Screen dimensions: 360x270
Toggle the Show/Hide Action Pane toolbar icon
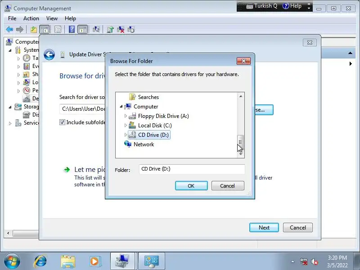pos(83,29)
